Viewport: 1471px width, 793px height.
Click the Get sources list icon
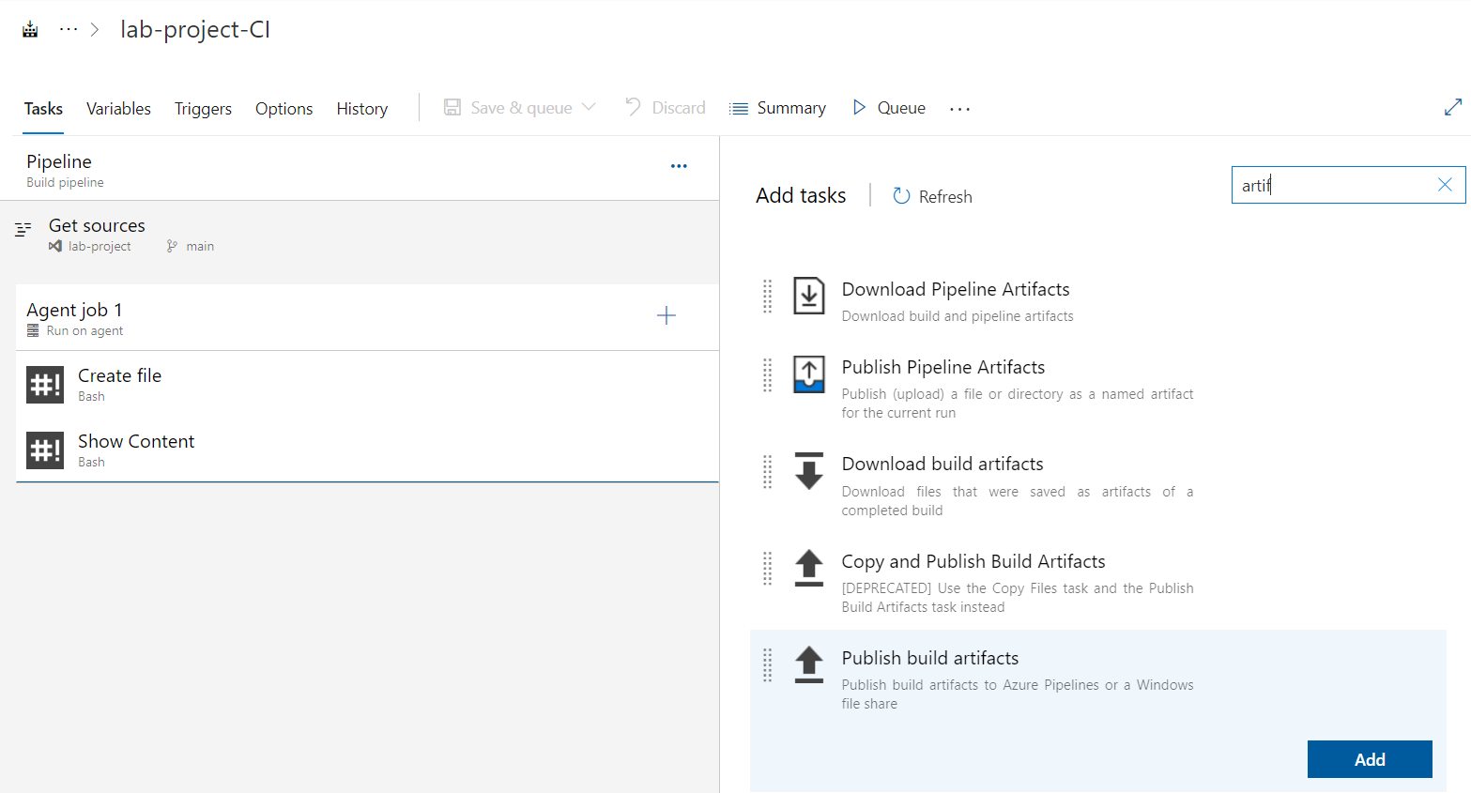pyautogui.click(x=23, y=228)
